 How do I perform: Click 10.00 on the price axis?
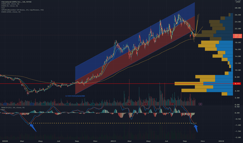coord(238,70)
